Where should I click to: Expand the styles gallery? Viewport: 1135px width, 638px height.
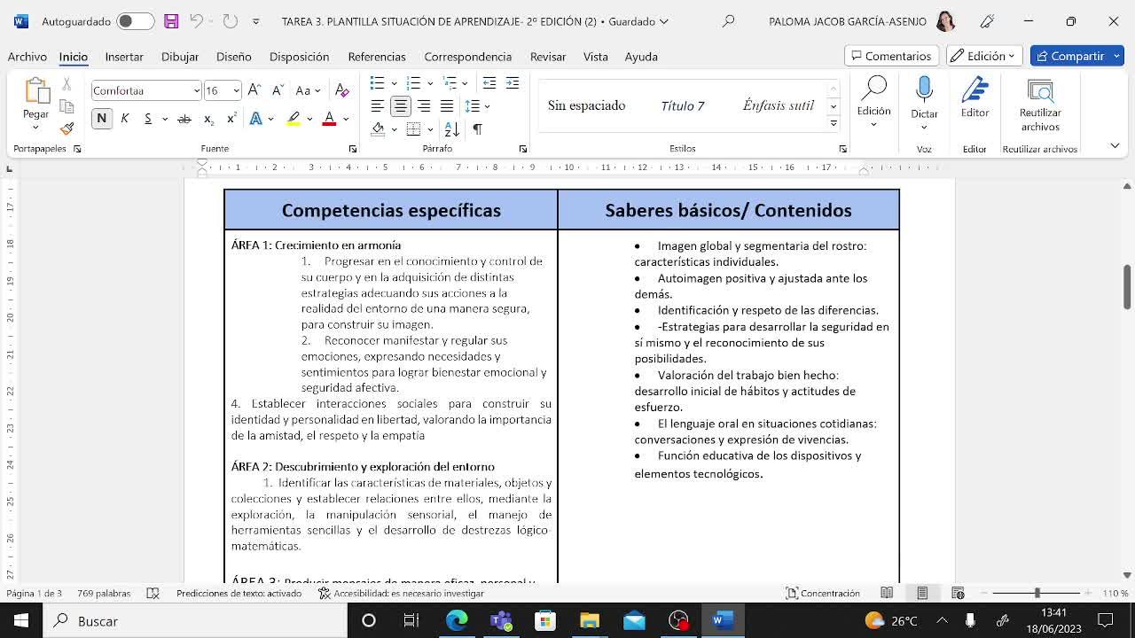click(x=834, y=123)
